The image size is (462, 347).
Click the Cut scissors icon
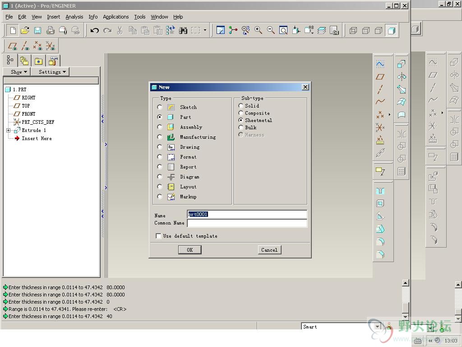click(120, 30)
